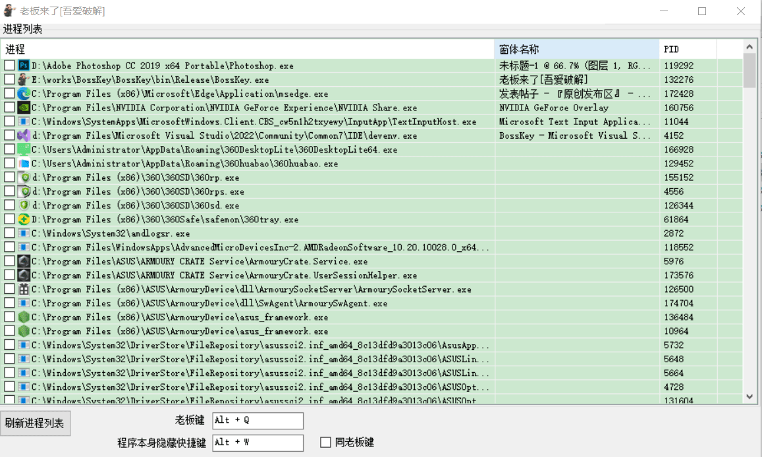Select window name BossKey - Microsoft Visual S...
This screenshot has width=762, height=457.
tap(574, 135)
